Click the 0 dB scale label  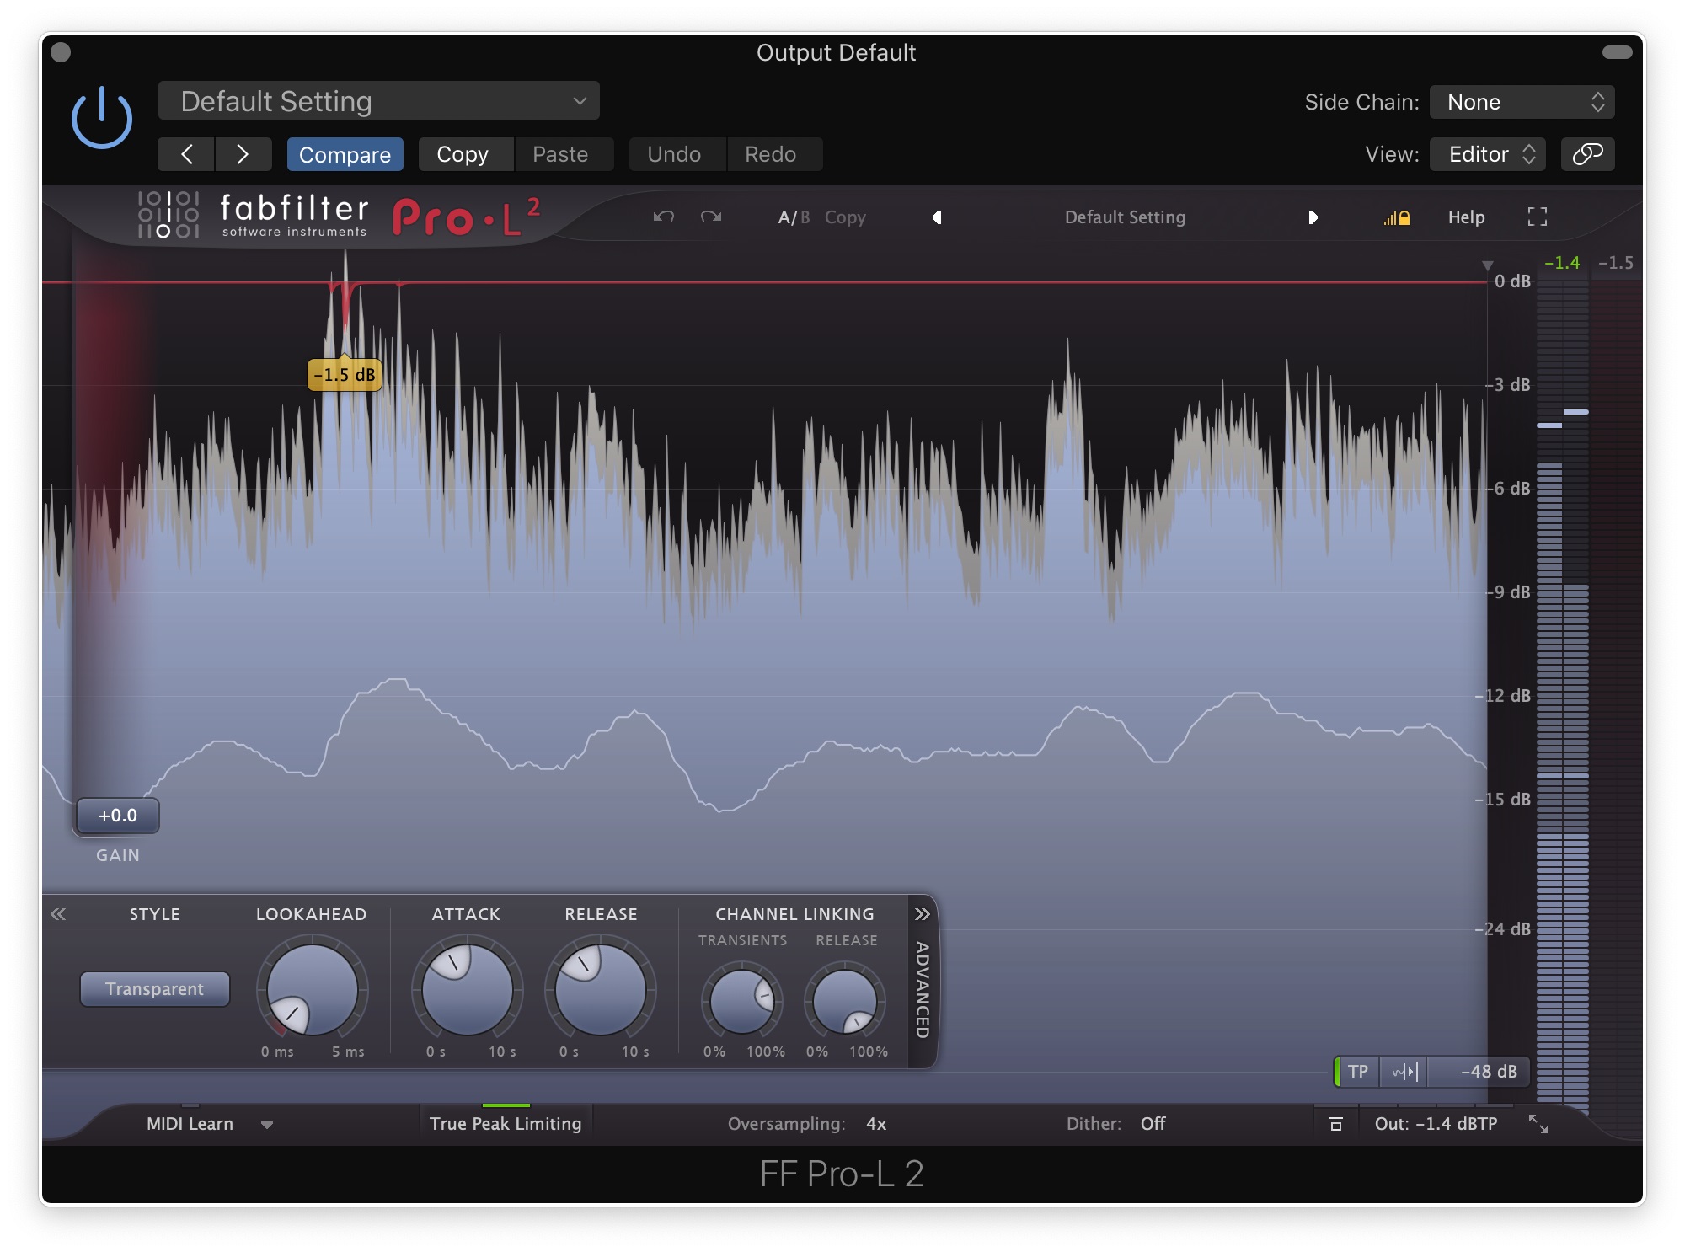tap(1512, 281)
